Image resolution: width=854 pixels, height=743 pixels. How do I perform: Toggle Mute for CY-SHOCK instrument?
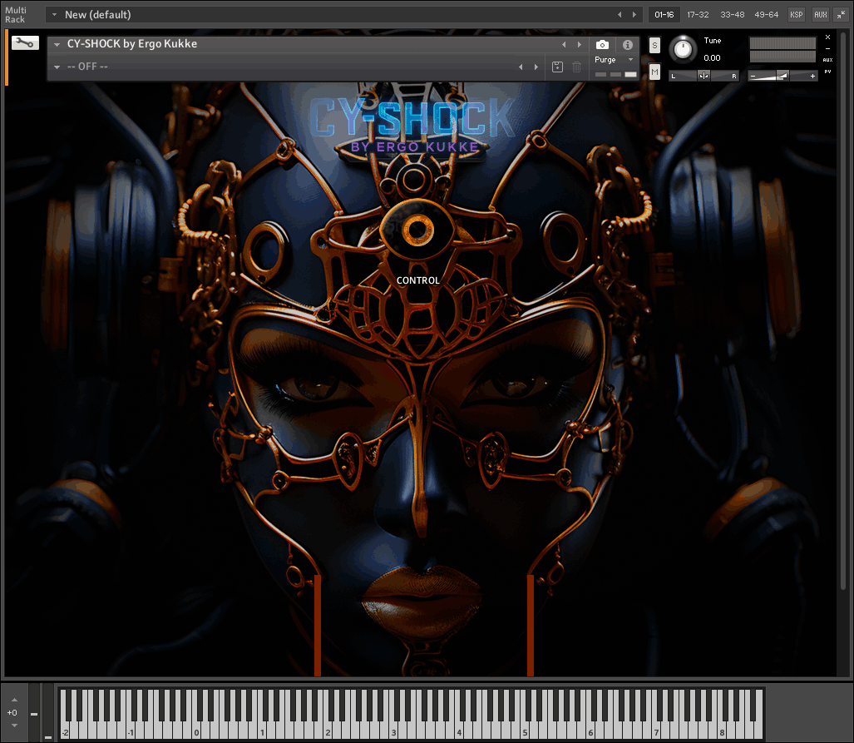654,72
